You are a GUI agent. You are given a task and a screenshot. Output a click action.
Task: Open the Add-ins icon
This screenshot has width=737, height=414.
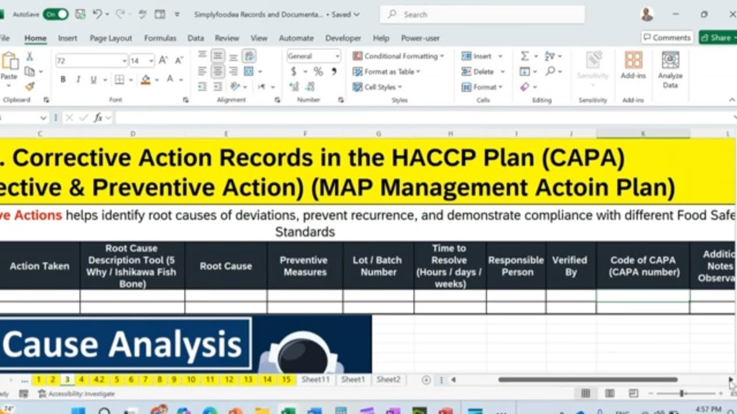coord(633,60)
